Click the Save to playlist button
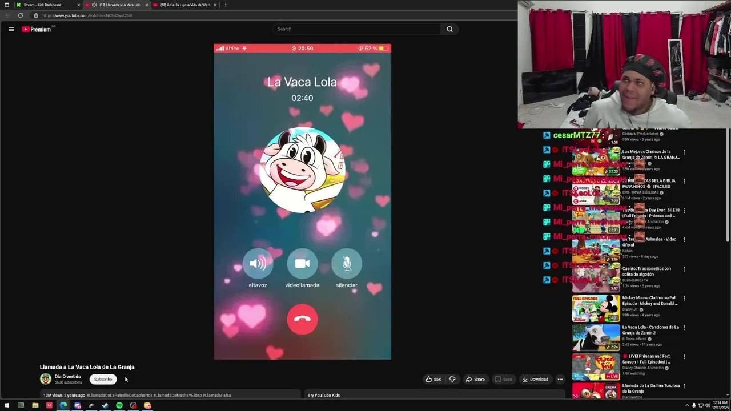 click(x=504, y=379)
